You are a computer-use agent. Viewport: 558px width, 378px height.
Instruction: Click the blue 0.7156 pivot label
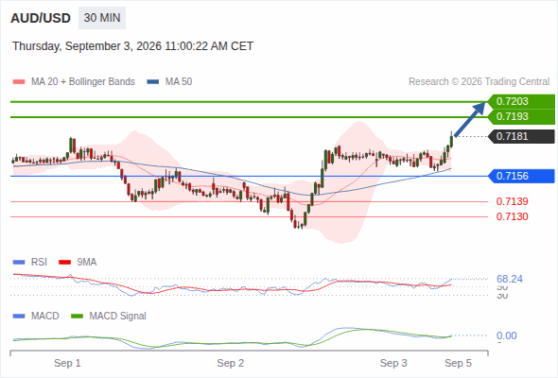[x=521, y=176]
